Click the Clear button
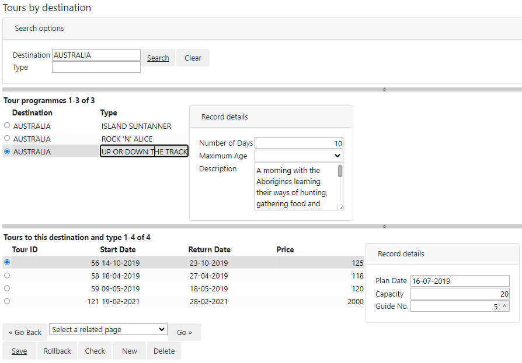The height and width of the screenshot is (363, 522). click(x=193, y=58)
